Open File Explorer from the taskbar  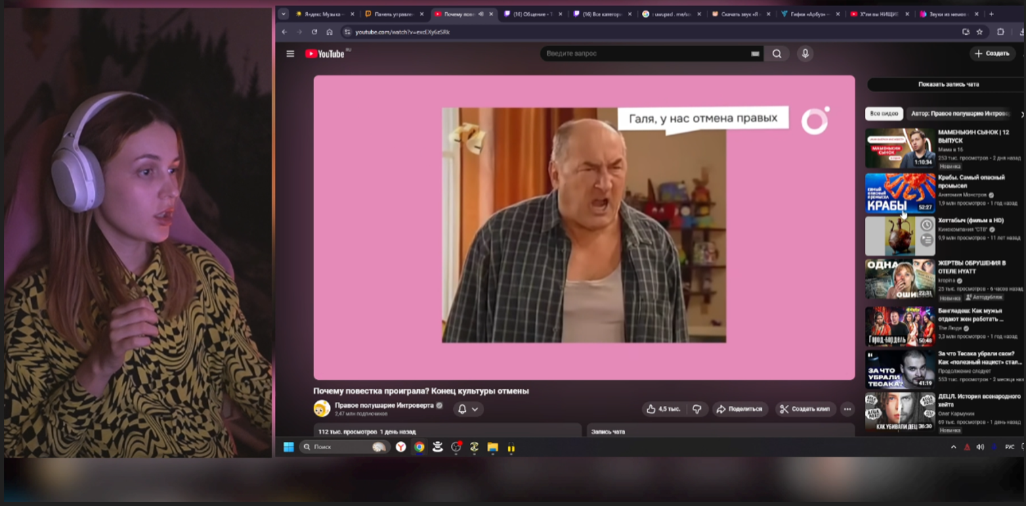492,447
